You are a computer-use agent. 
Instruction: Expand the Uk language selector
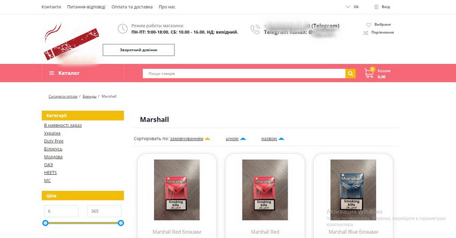352,6
